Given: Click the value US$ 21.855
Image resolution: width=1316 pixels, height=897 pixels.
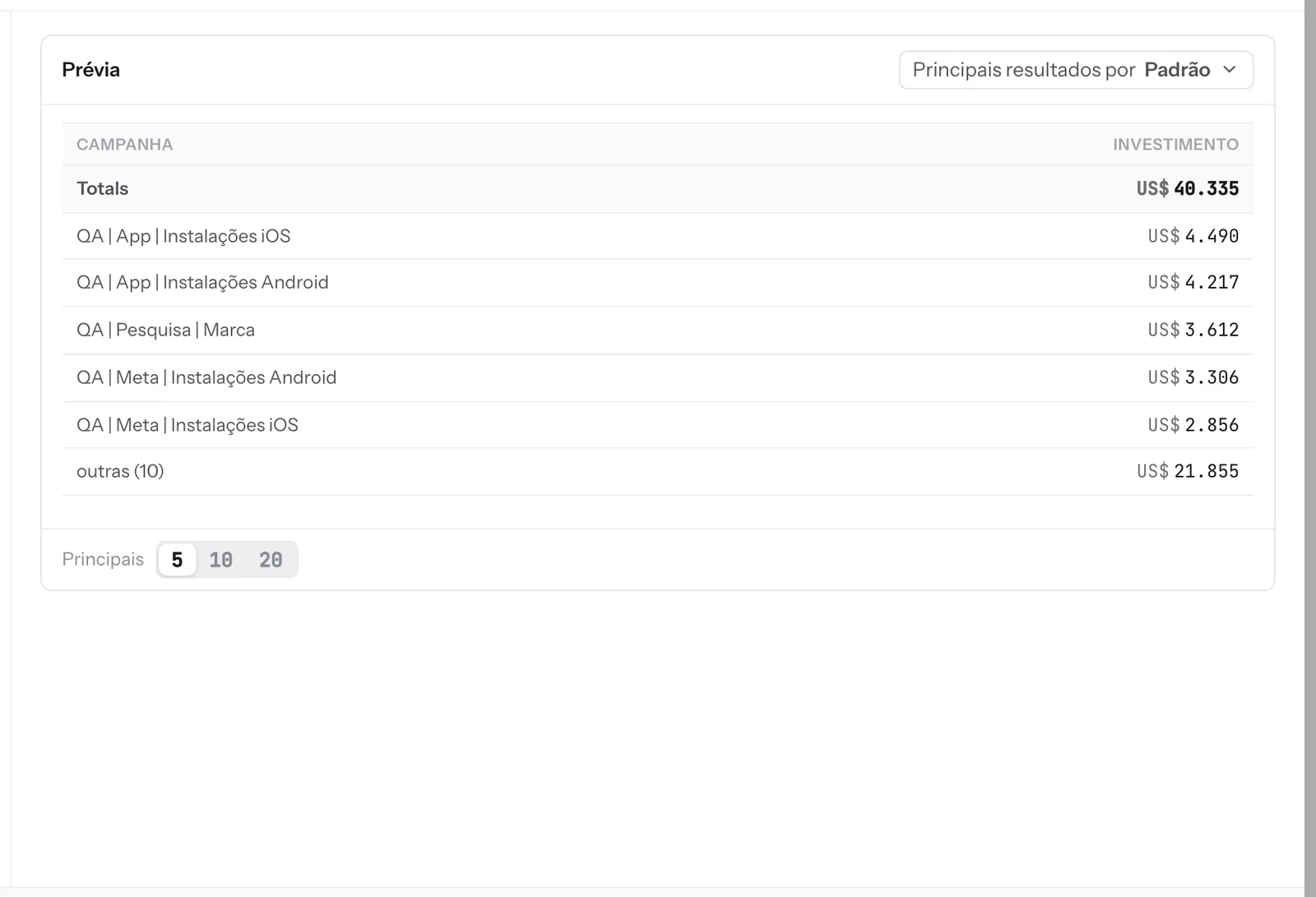Looking at the screenshot, I should 1187,471.
